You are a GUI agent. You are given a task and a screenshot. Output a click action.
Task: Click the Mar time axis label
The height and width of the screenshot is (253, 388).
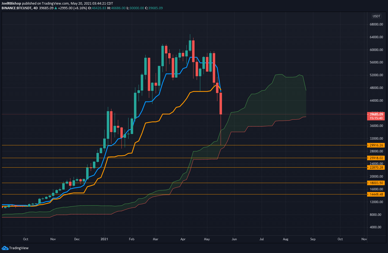click(155, 239)
